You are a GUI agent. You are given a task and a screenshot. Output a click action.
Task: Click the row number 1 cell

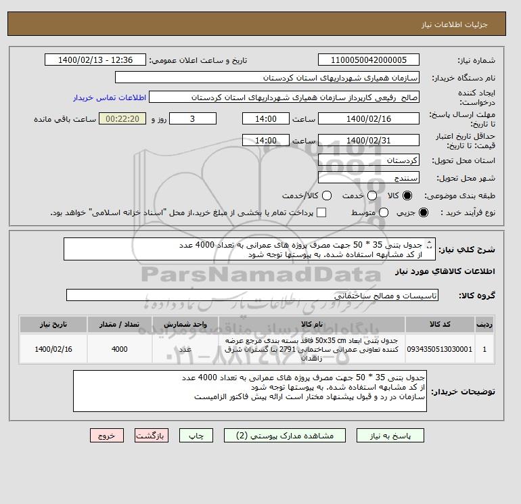(484, 349)
